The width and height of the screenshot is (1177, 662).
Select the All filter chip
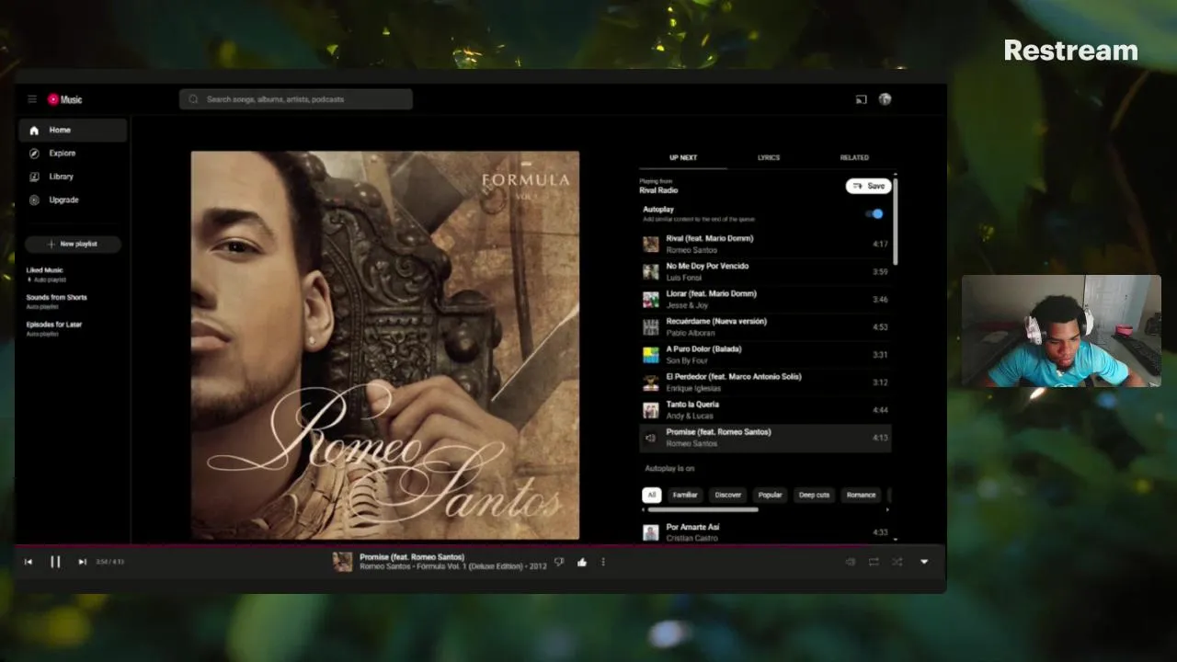click(x=651, y=495)
